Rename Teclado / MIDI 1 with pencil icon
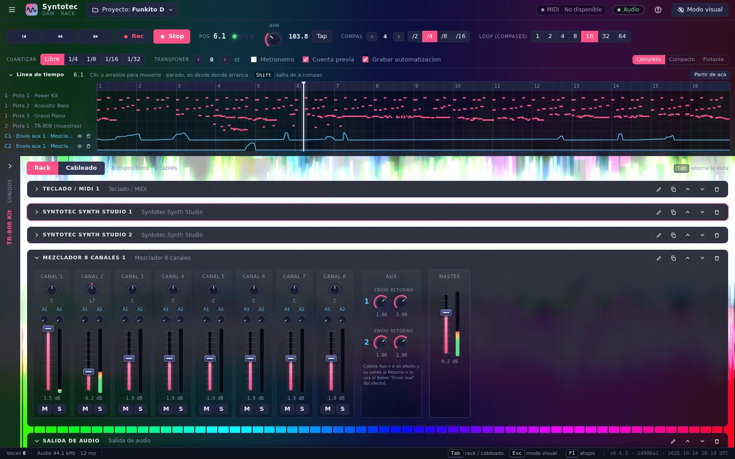This screenshot has height=459, width=735. [659, 189]
